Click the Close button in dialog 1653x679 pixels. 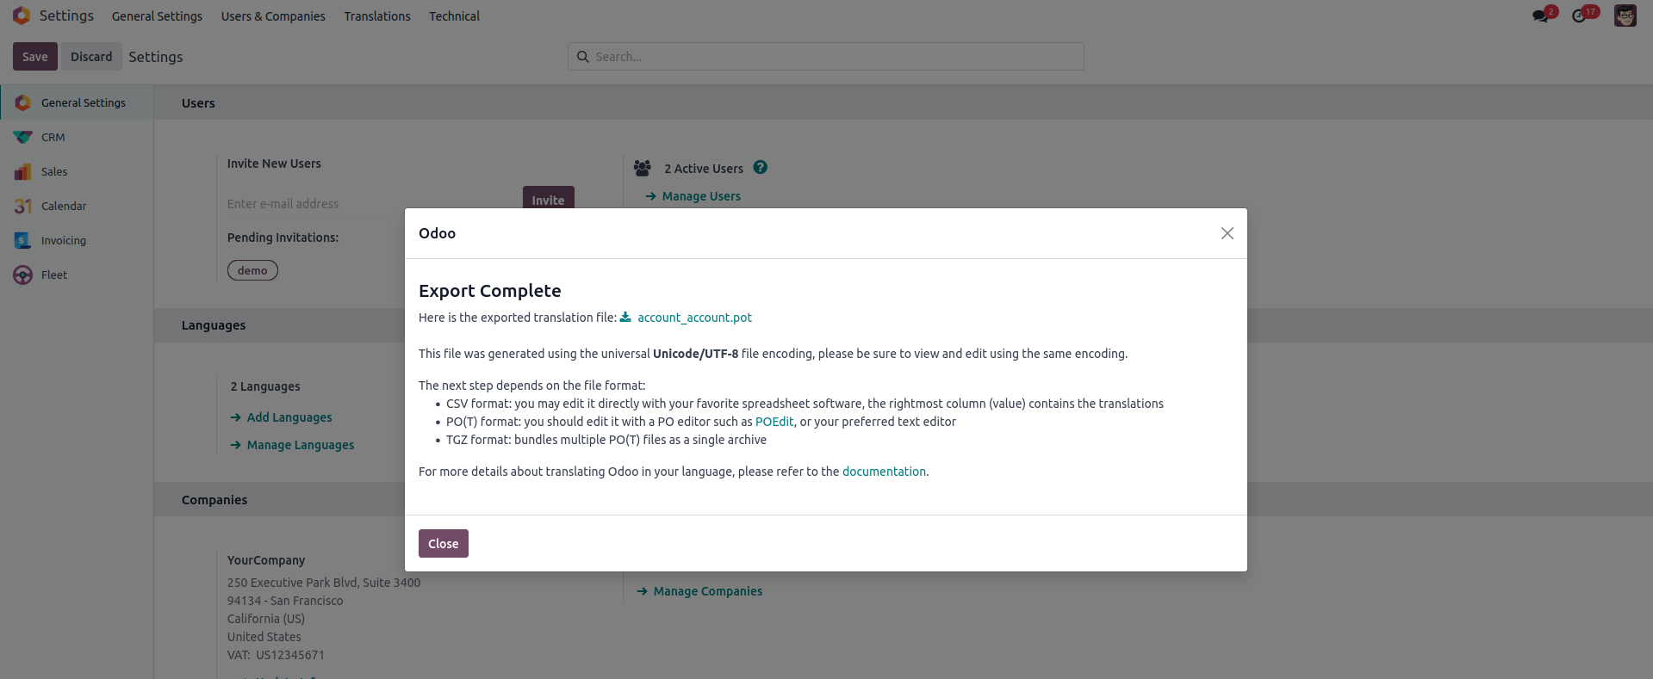[444, 543]
